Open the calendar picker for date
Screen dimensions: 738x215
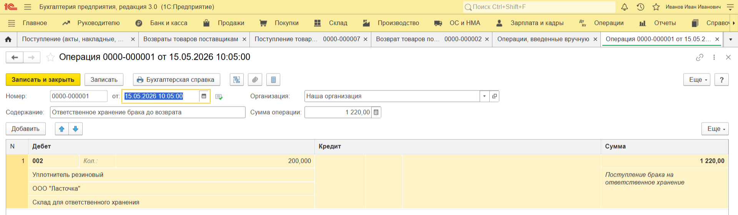pos(204,96)
